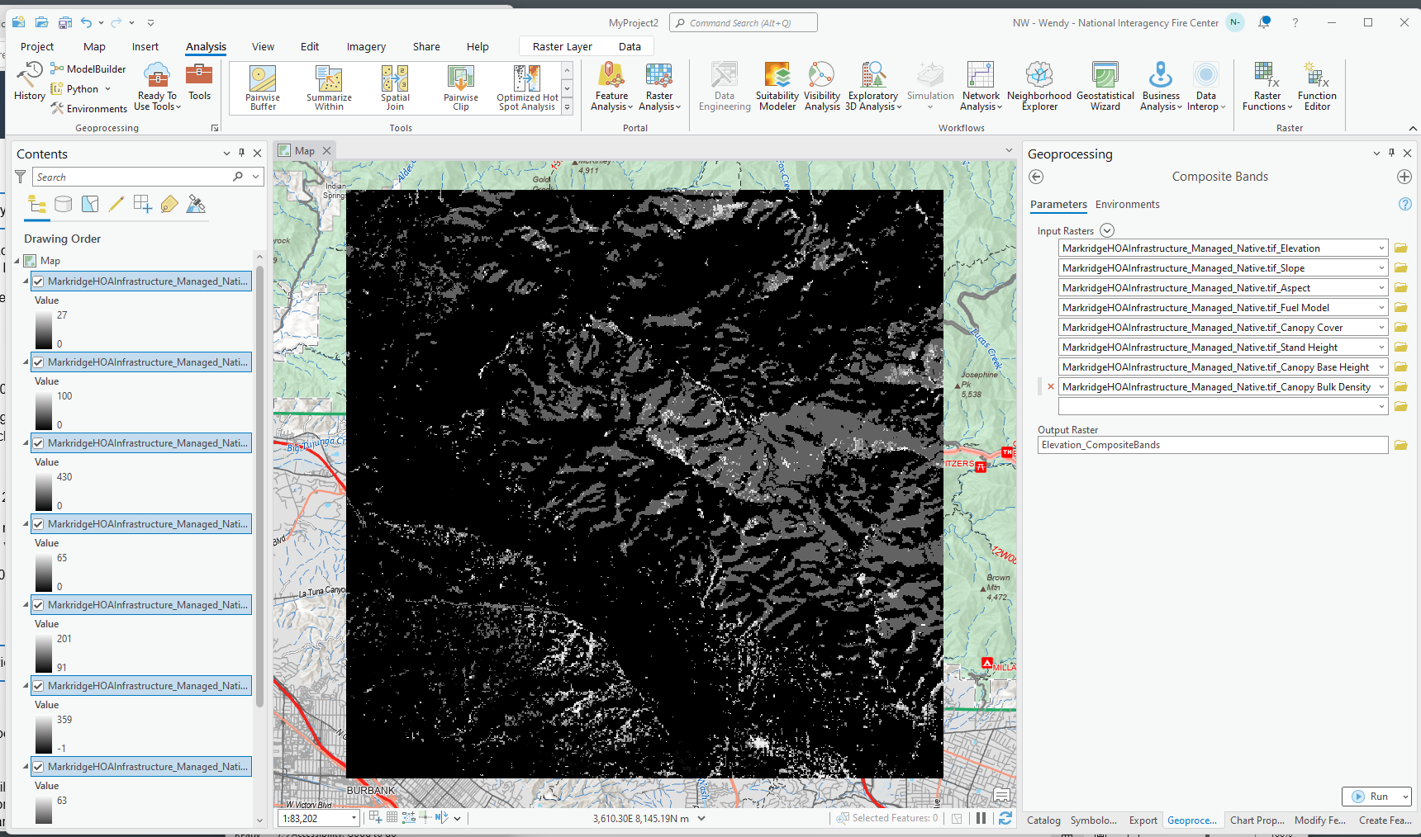This screenshot has width=1421, height=837.
Task: Open the geoprocessing Tools toolbox
Action: 199,82
